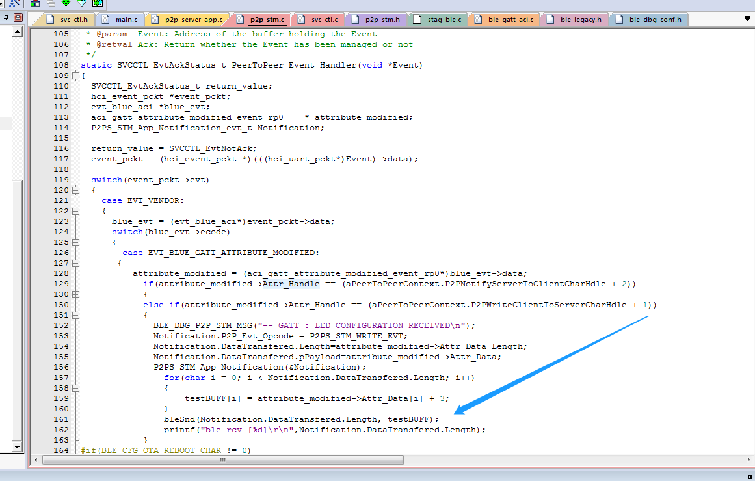Click the cascading windows toolbar icon
755x481 pixels.
tap(51, 4)
